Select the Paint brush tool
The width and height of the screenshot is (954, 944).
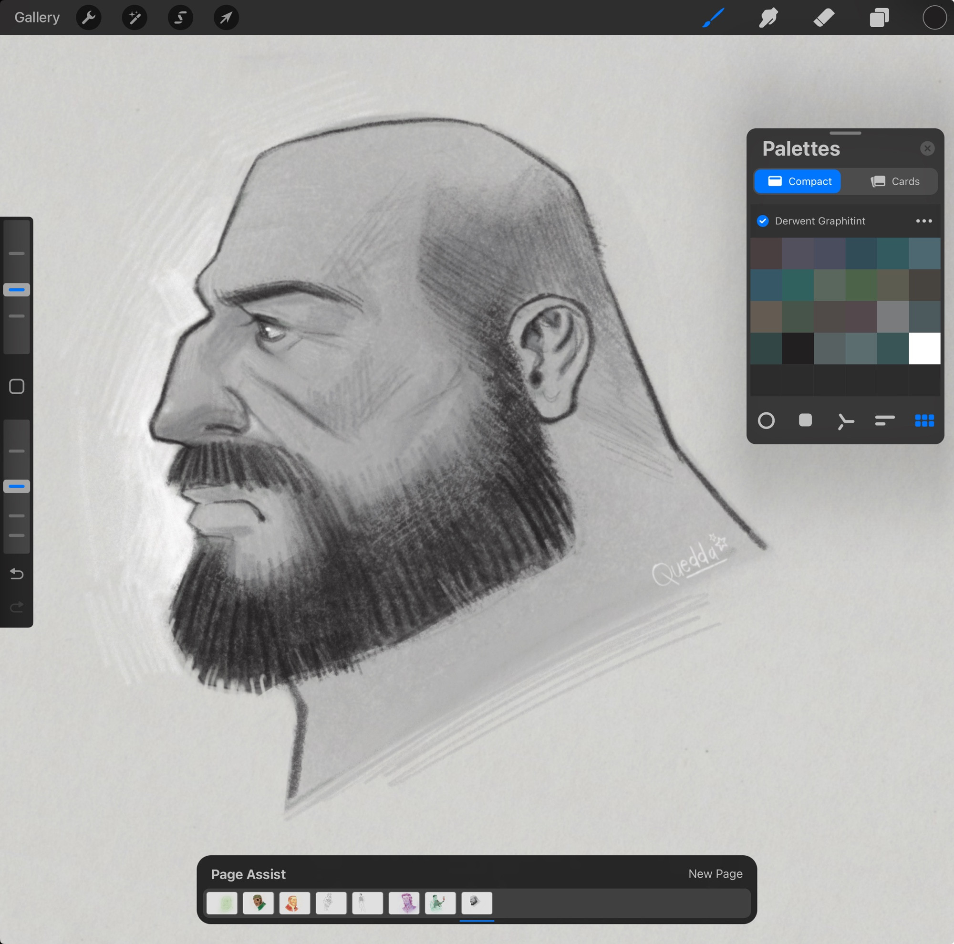713,18
